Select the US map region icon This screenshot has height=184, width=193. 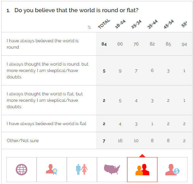[112, 170]
